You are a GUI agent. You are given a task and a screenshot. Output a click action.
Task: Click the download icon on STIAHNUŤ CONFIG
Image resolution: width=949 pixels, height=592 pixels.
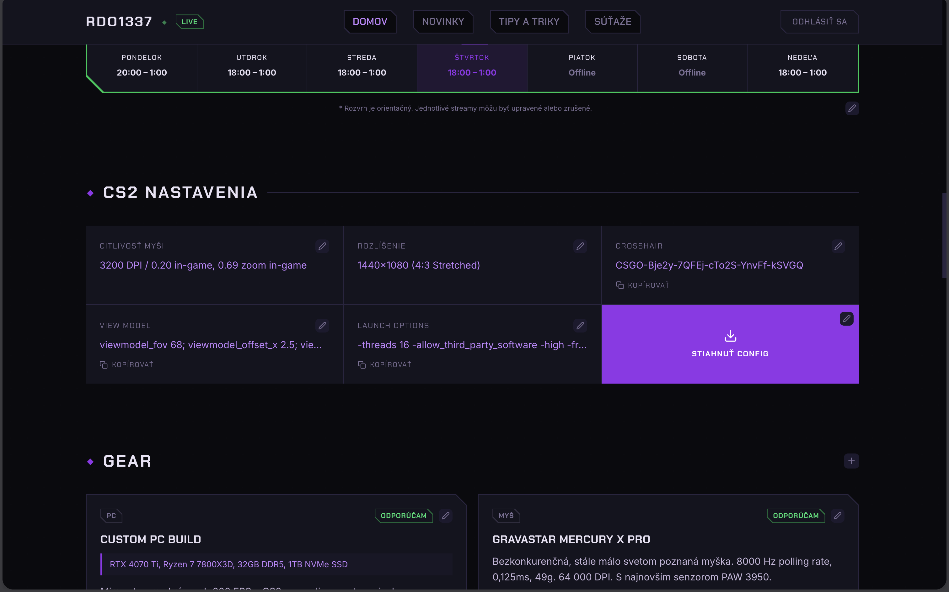point(730,336)
